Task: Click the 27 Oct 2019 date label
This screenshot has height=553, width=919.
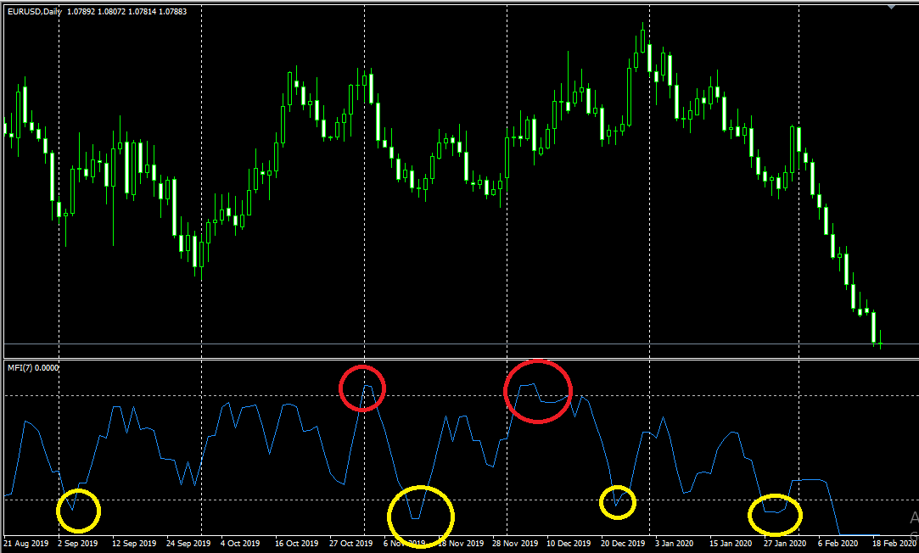Action: point(351,544)
